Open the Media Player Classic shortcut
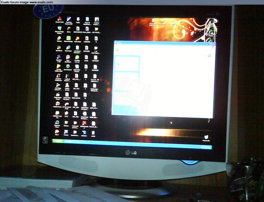This screenshot has height=202, width=264. coord(58,96)
